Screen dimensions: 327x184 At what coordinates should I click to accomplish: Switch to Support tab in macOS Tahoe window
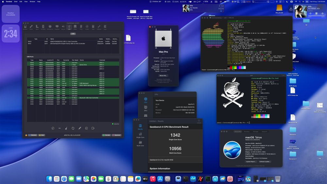264,131
